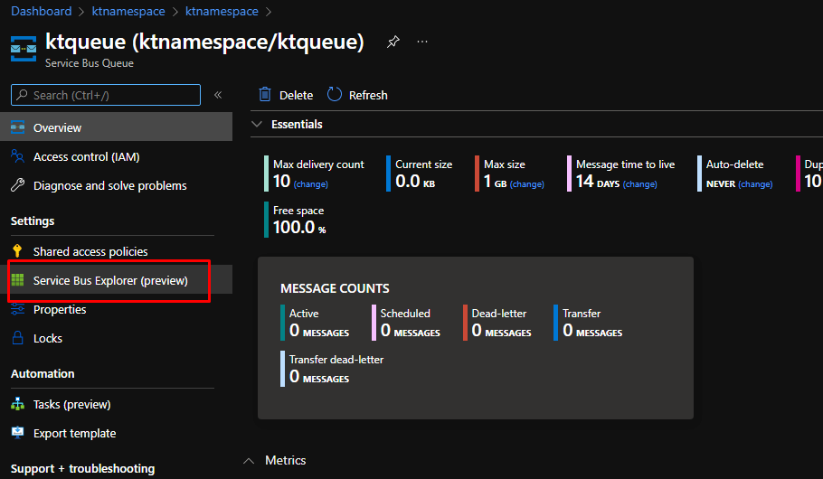The width and height of the screenshot is (823, 479).
Task: Select Export template in sidebar
Action: 74,433
